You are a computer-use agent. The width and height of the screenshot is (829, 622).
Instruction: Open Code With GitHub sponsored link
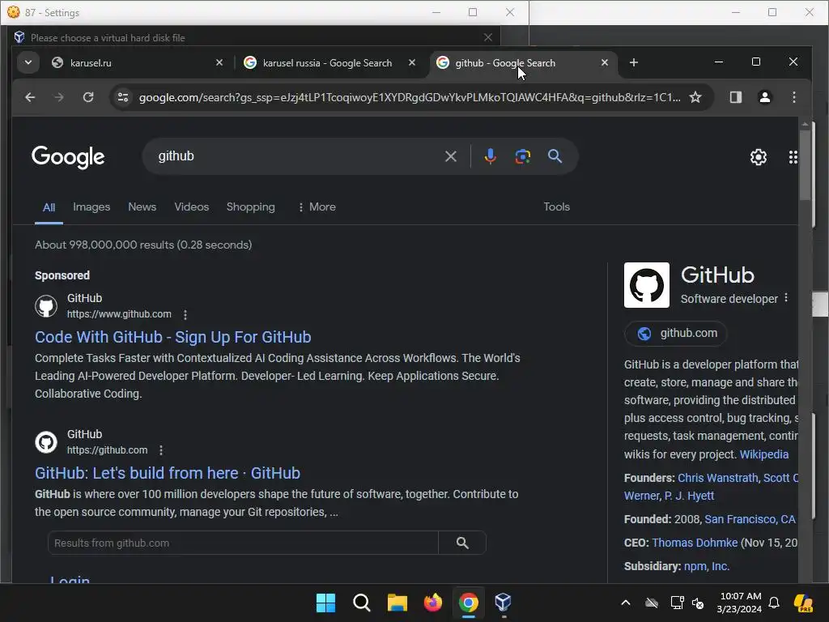173,337
